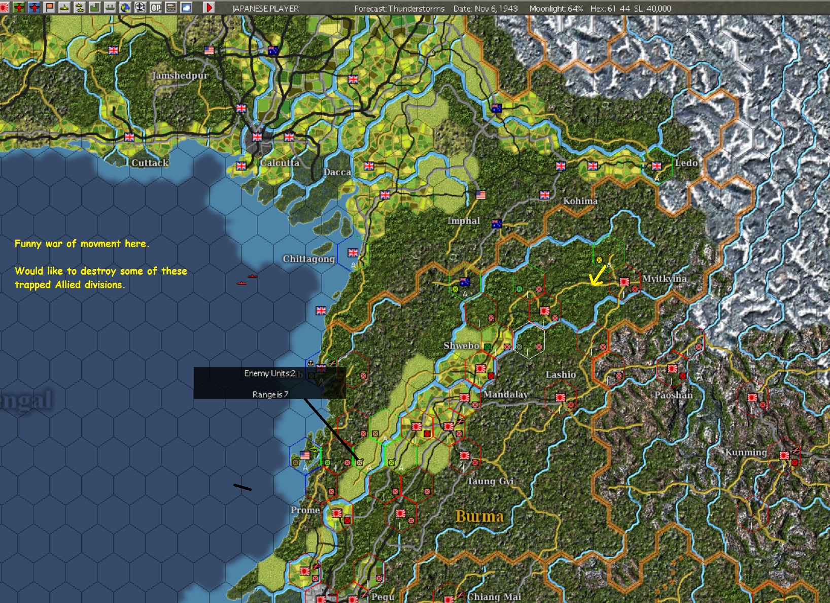Click the Hex: 61 44 coordinate readout

pyautogui.click(x=610, y=9)
